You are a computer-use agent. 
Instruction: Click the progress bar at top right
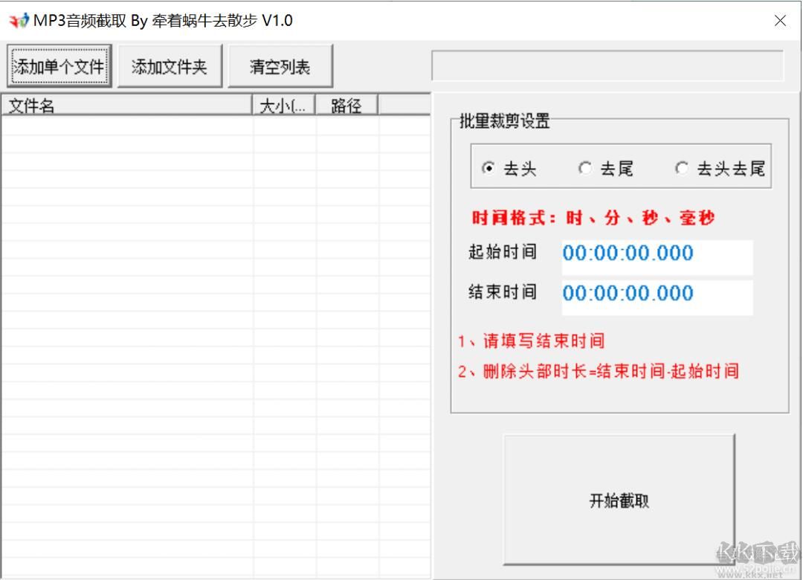point(610,65)
